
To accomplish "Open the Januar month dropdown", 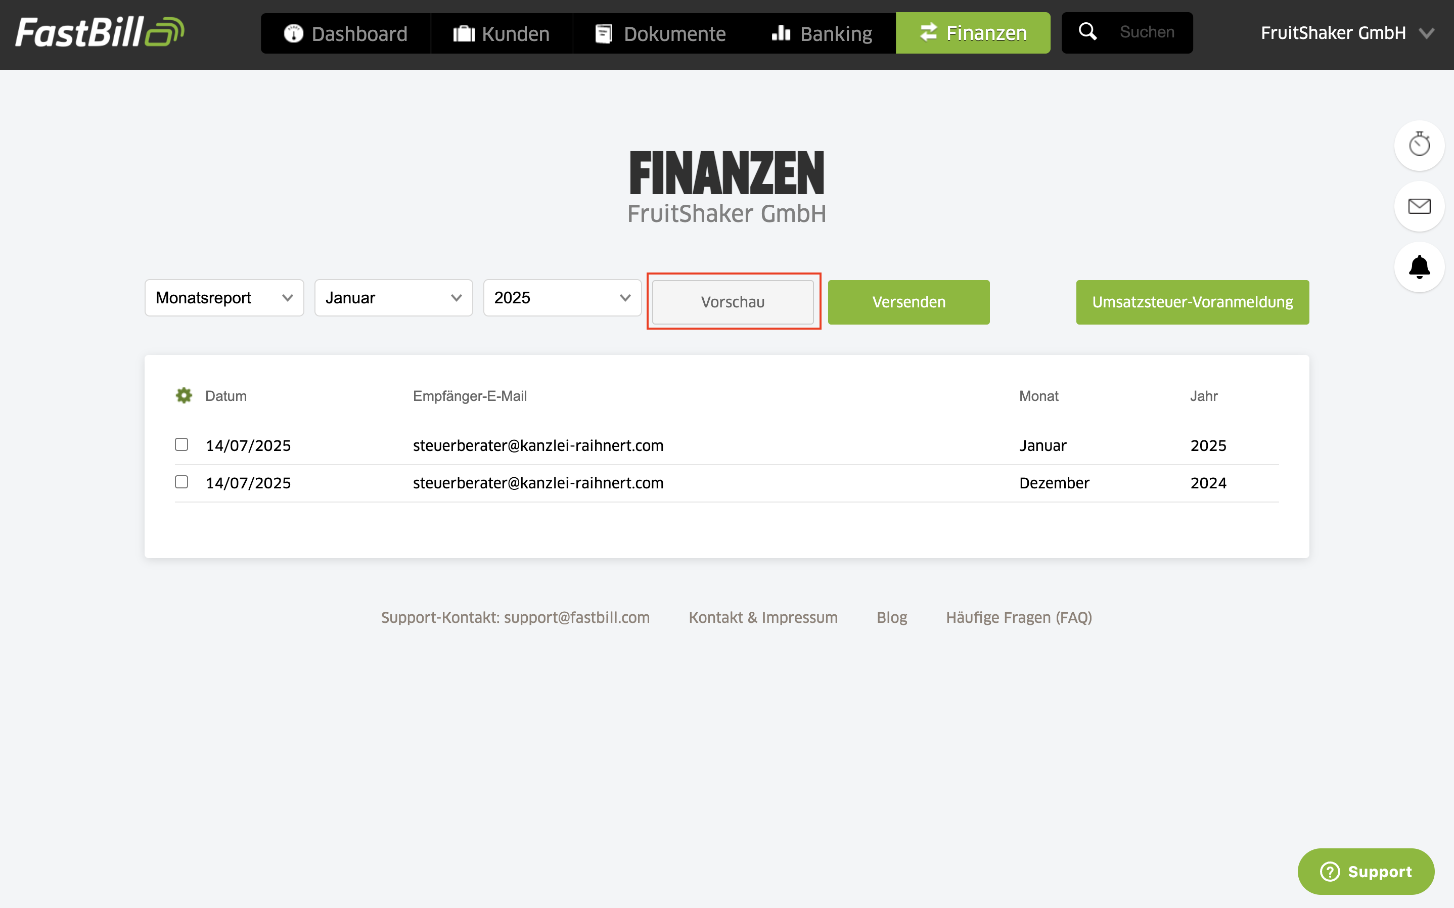I will pyautogui.click(x=394, y=298).
